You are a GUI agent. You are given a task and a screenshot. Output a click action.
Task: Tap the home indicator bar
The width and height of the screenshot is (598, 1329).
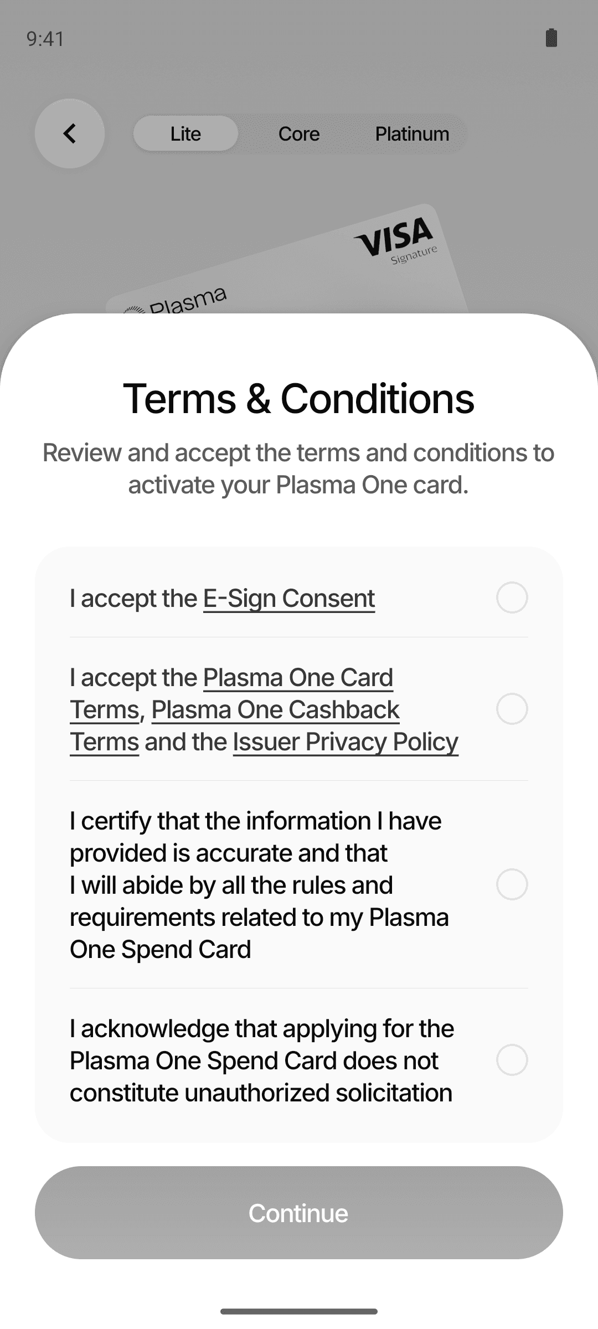coord(299,1311)
